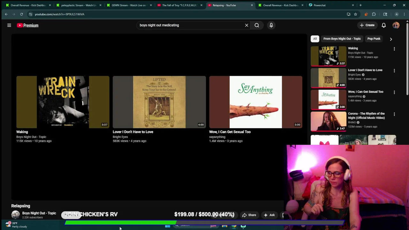Open the YouTube guide hamburger menu
The image size is (409, 230).
point(9,25)
